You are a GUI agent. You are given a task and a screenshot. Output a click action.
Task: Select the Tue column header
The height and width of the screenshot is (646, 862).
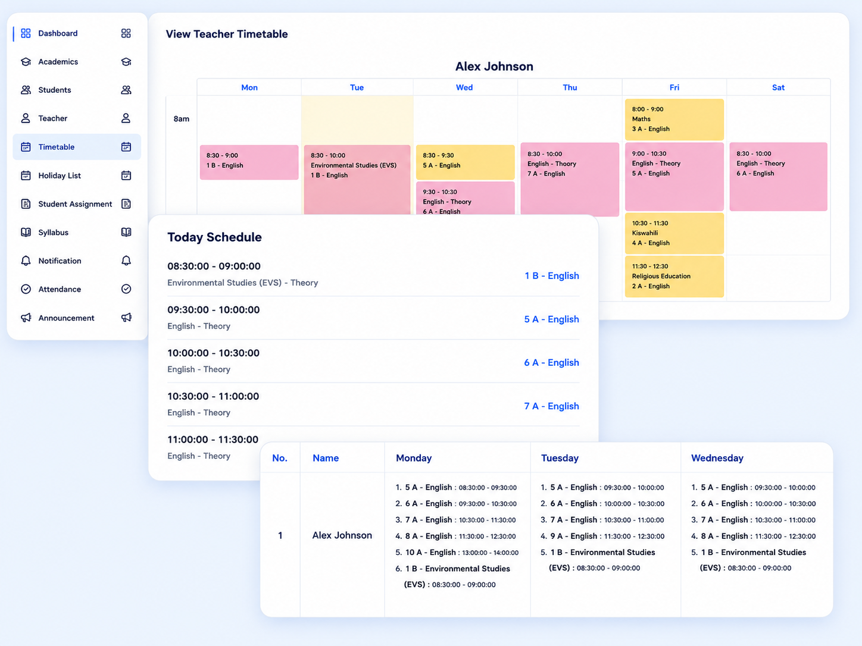(x=357, y=87)
